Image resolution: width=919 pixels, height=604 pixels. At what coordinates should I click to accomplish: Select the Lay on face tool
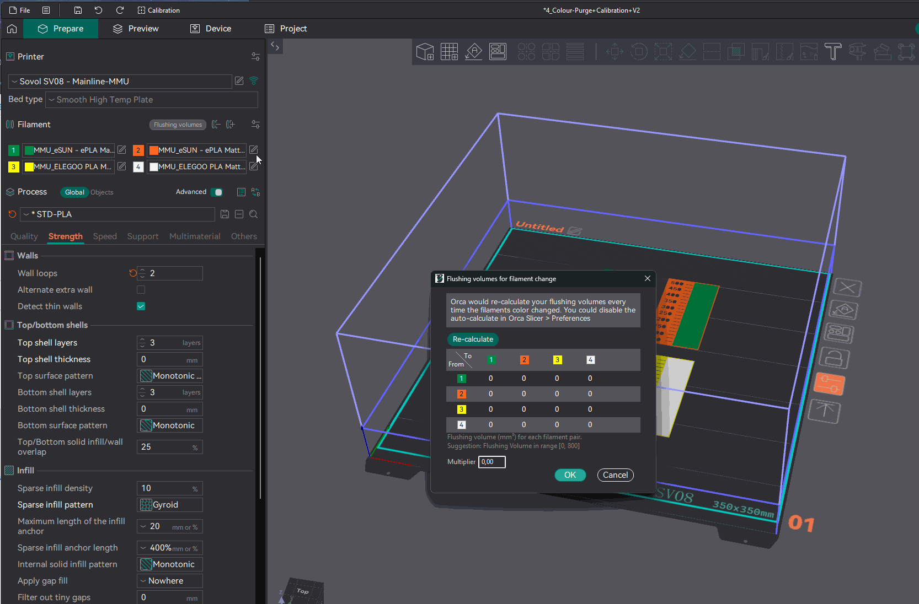(x=687, y=52)
